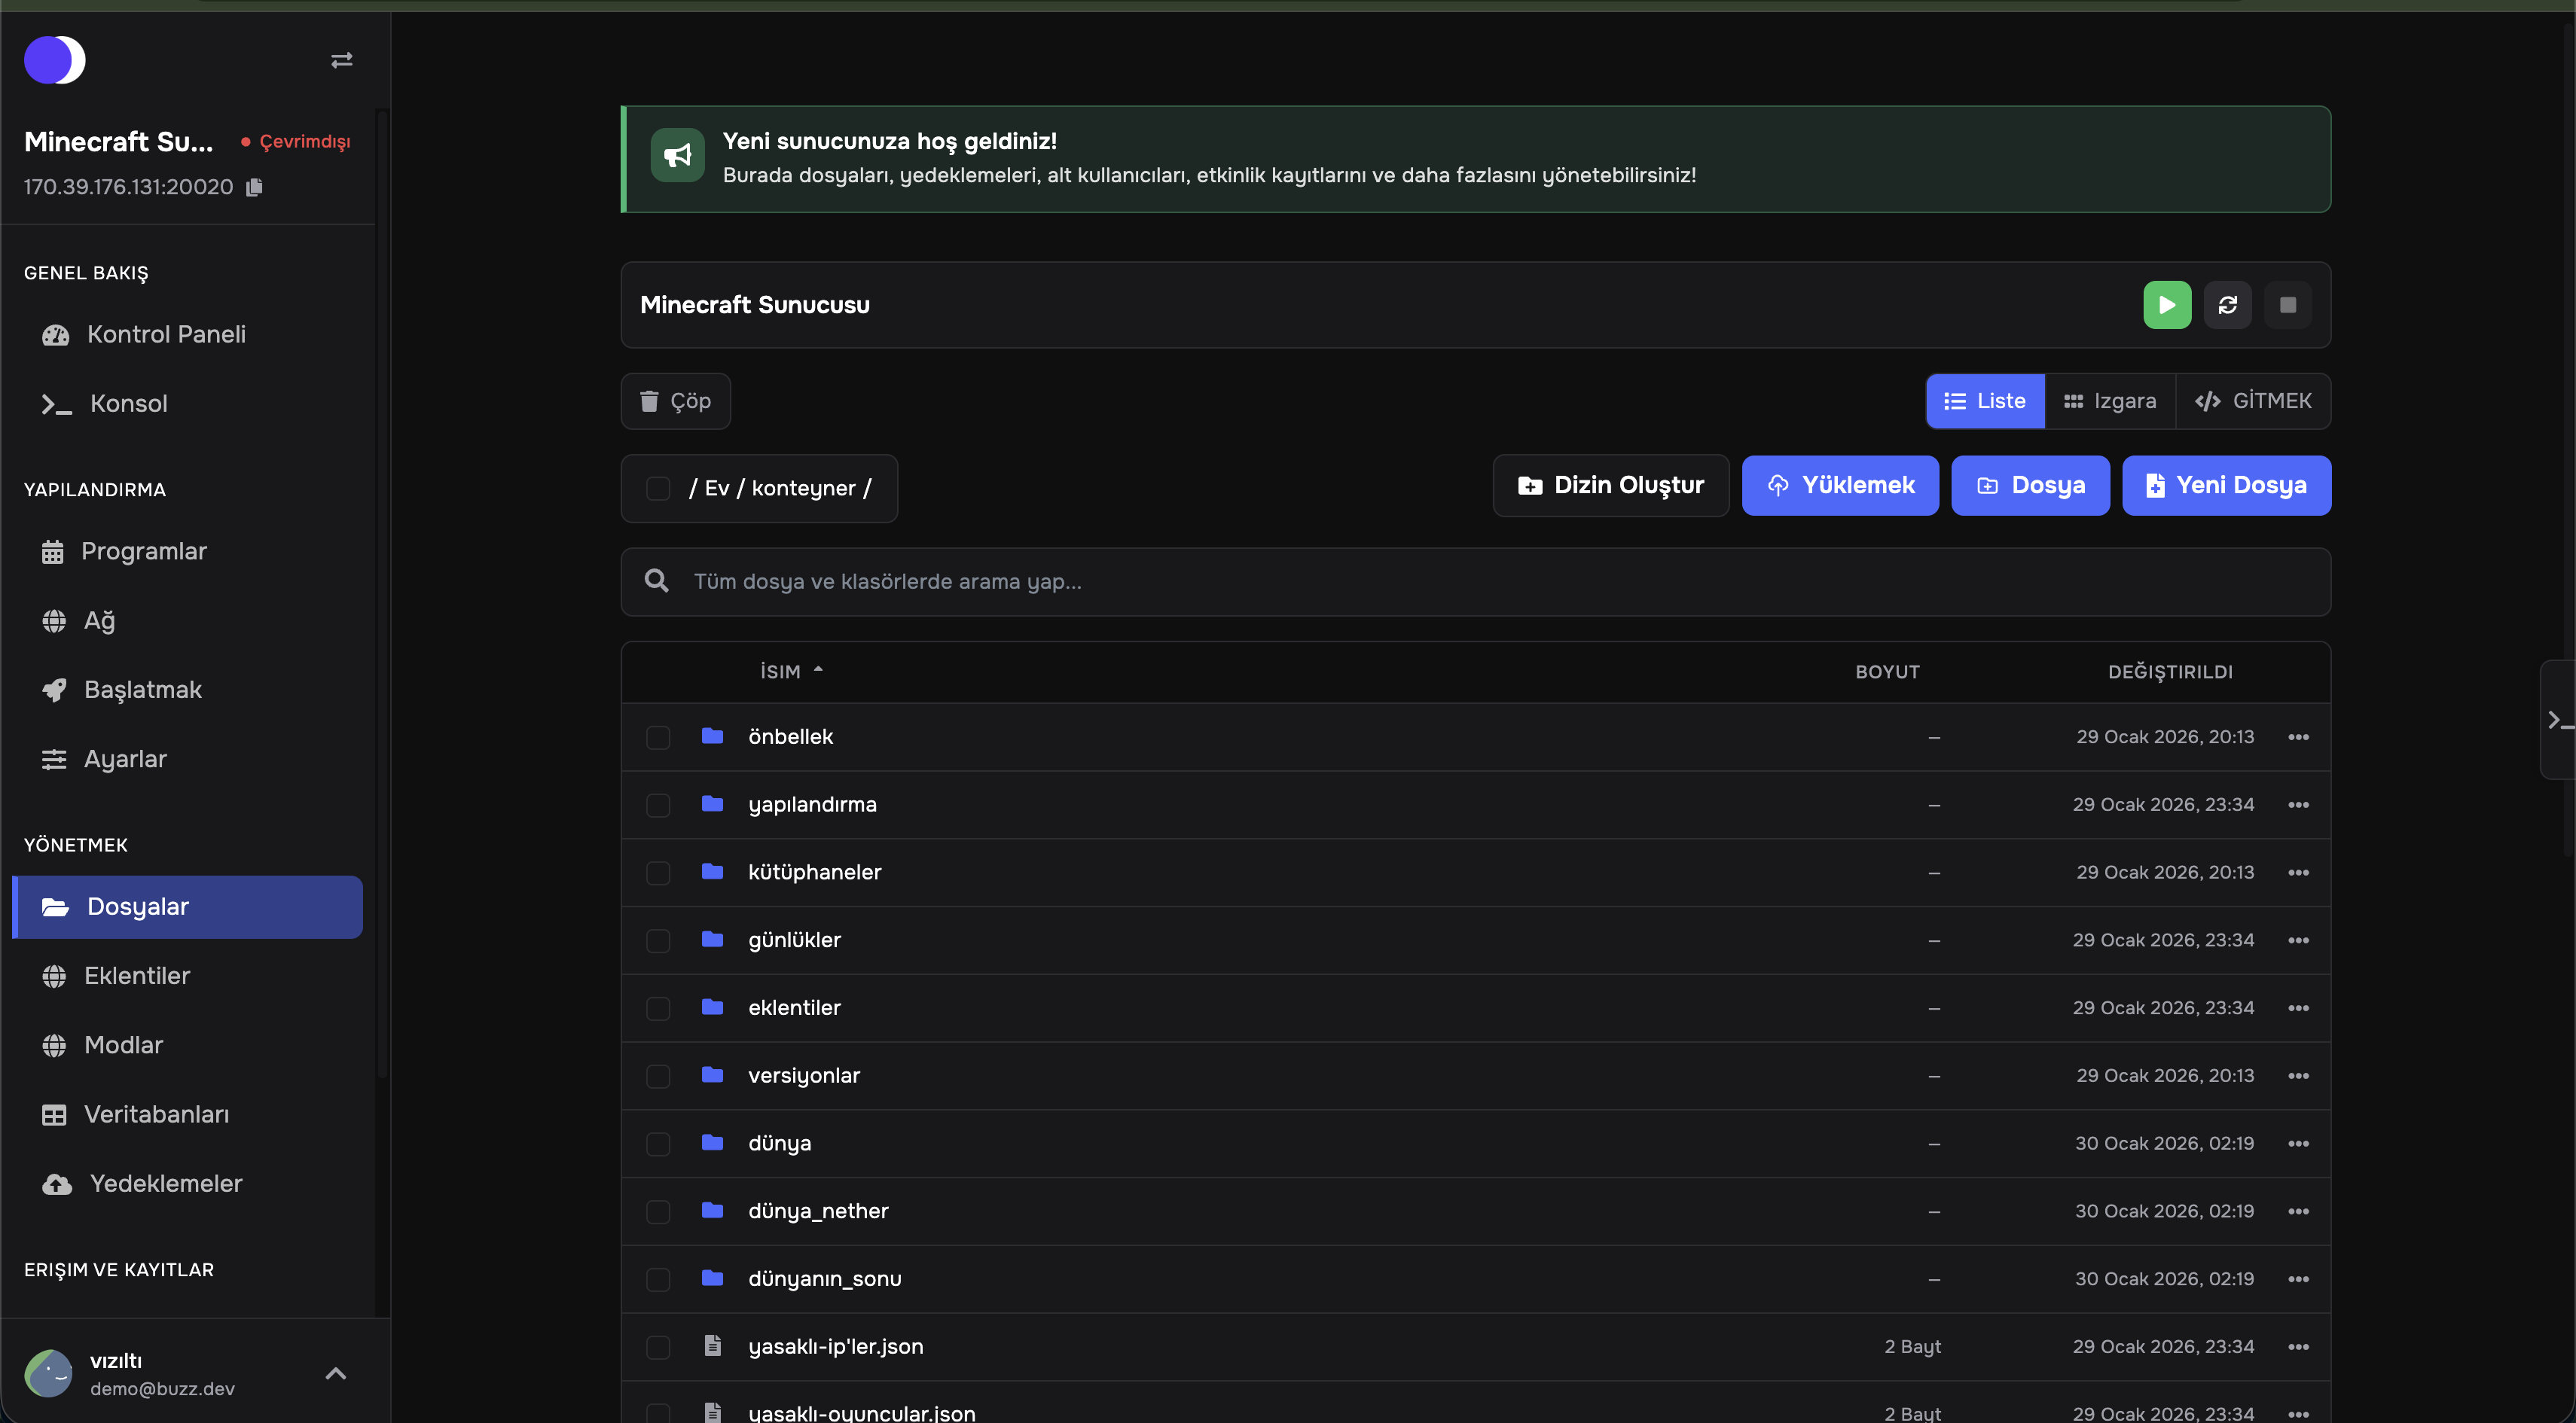Select Kontrol Paneli in the sidebar
The width and height of the screenshot is (2576, 1423).
[x=166, y=334]
